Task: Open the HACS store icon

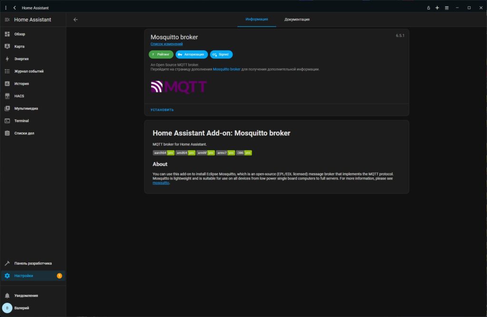Action: coord(7,96)
